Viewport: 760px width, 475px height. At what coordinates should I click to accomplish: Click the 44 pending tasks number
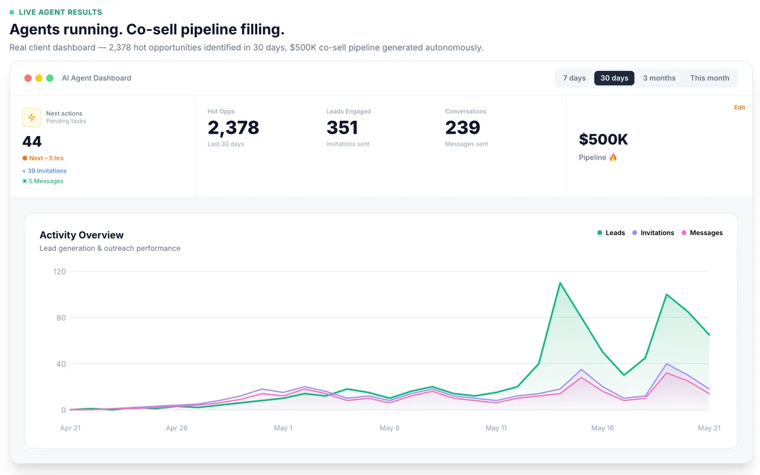point(32,141)
